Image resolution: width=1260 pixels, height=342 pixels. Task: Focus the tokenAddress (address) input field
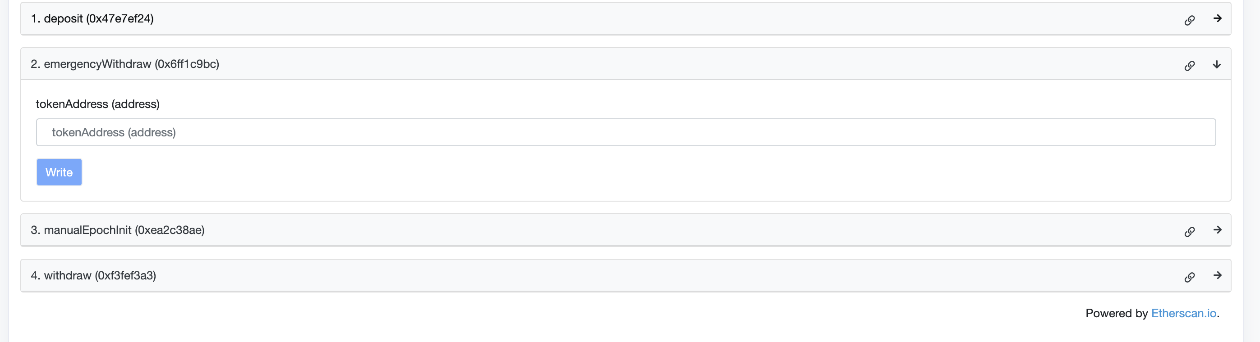pos(625,132)
